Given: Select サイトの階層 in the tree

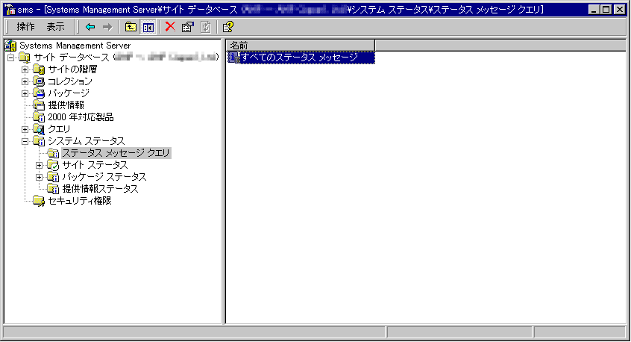Looking at the screenshot, I should pos(72,69).
